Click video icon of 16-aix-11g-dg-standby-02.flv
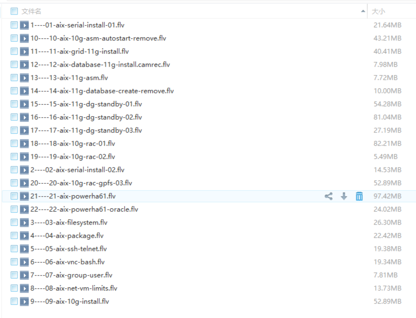Image resolution: width=416 pixels, height=318 pixels. pos(25,118)
